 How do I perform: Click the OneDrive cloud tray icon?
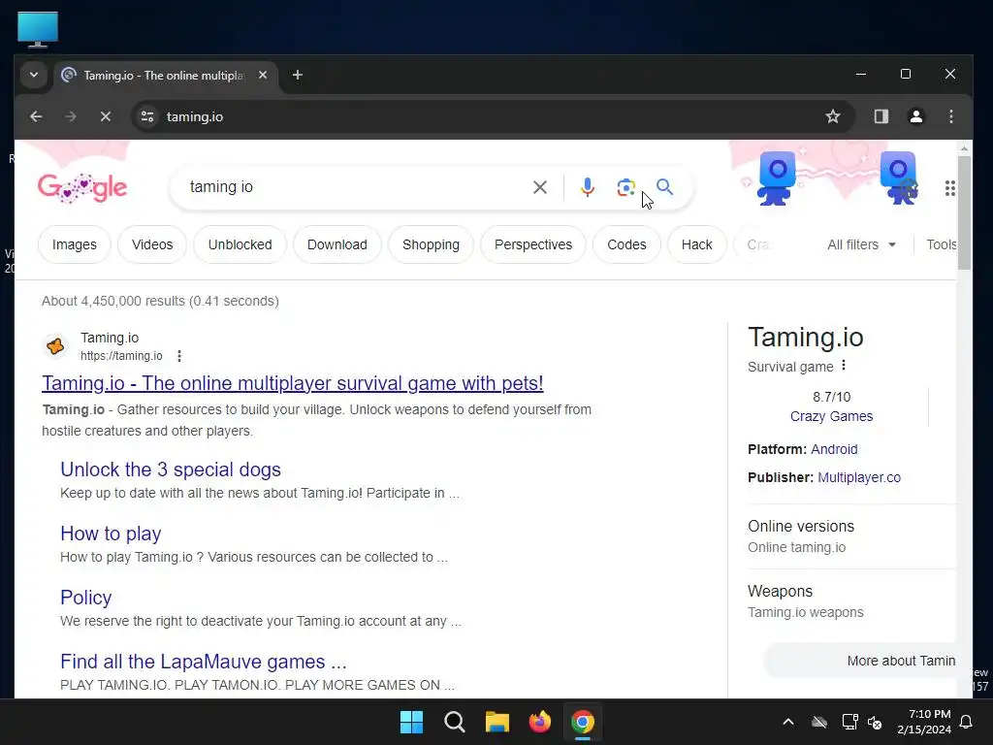pyautogui.click(x=819, y=722)
